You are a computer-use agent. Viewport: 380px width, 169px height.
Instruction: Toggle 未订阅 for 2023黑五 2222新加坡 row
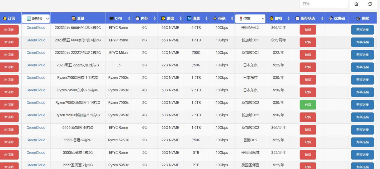(x=9, y=55)
